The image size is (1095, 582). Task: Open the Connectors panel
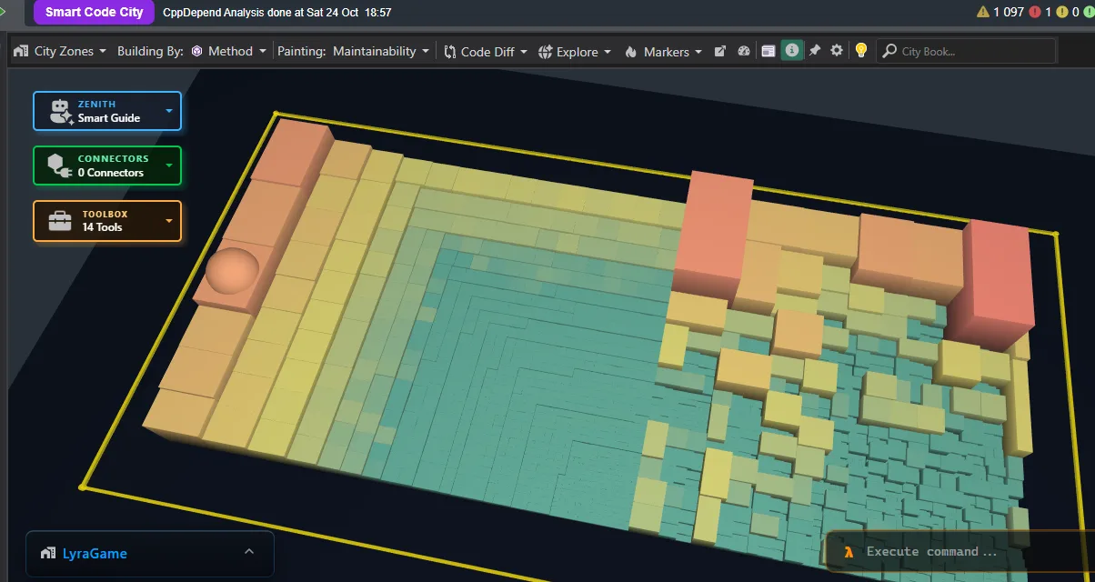pos(107,166)
